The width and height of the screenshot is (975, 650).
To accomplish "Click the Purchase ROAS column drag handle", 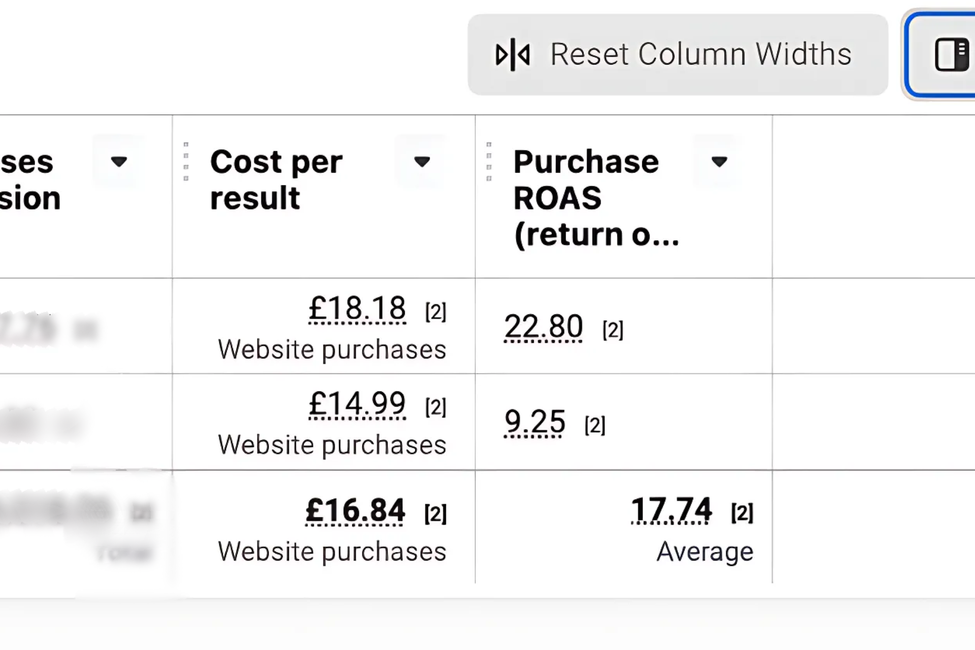I will (489, 161).
